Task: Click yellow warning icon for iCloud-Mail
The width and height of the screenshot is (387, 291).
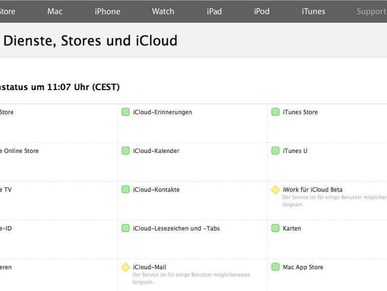Action: pos(125,267)
